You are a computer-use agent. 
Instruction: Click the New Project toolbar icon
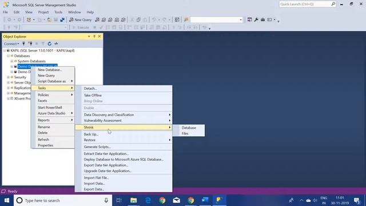tap(29, 20)
